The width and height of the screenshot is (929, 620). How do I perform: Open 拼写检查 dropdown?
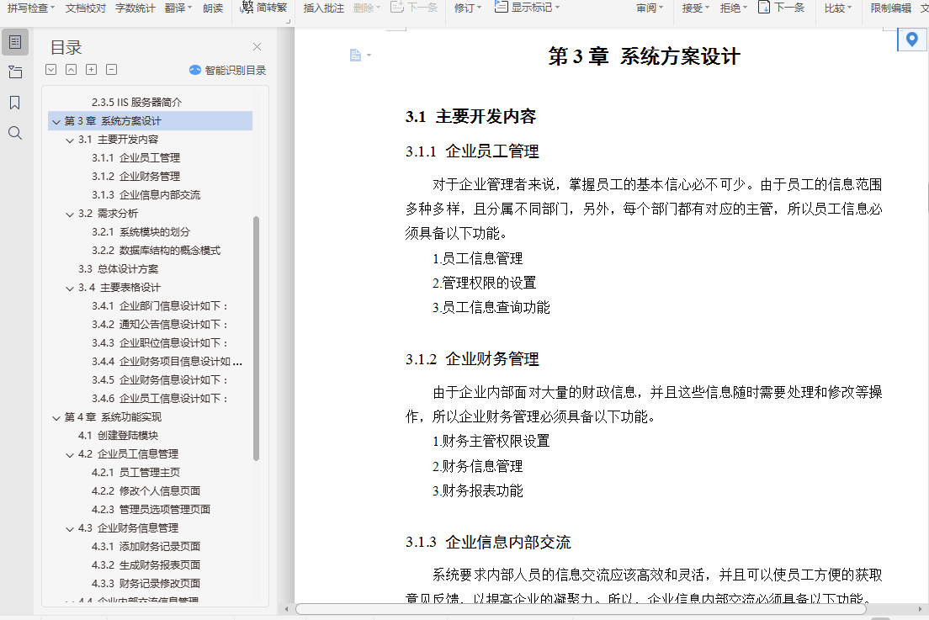click(31, 8)
